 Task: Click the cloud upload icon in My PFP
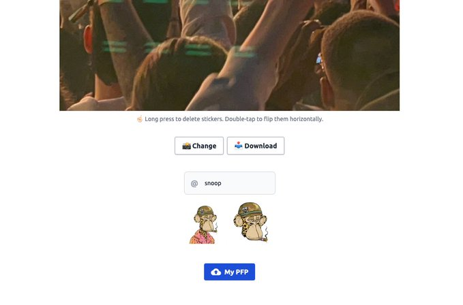(216, 272)
